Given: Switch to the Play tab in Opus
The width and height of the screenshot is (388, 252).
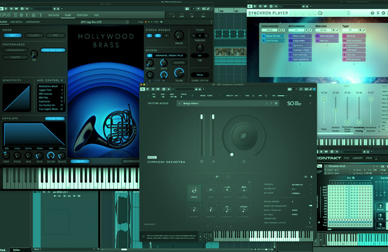Looking at the screenshot, I should [x=68, y=15].
